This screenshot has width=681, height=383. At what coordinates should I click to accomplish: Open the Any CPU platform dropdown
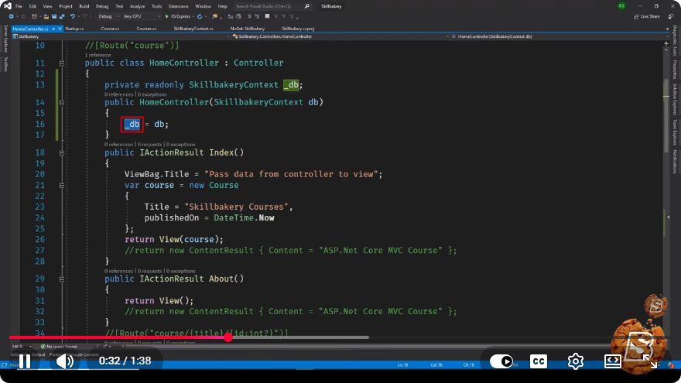[x=142, y=16]
